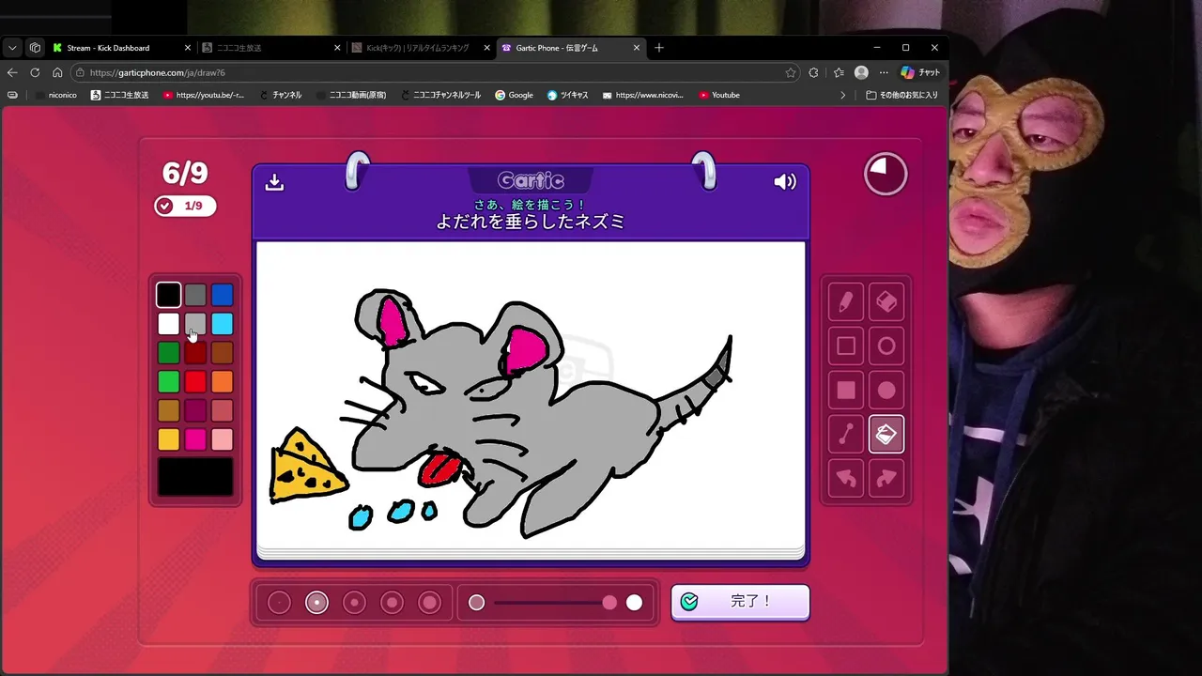Select the line tool
Image resolution: width=1202 pixels, height=676 pixels.
coord(846,435)
